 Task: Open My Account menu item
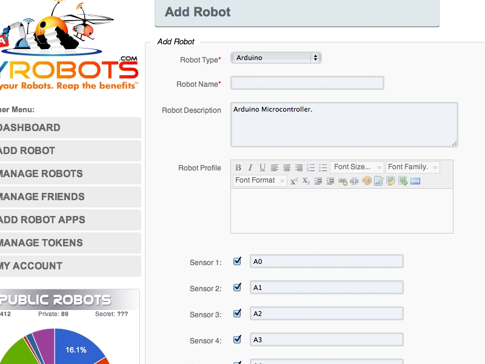coord(70,266)
